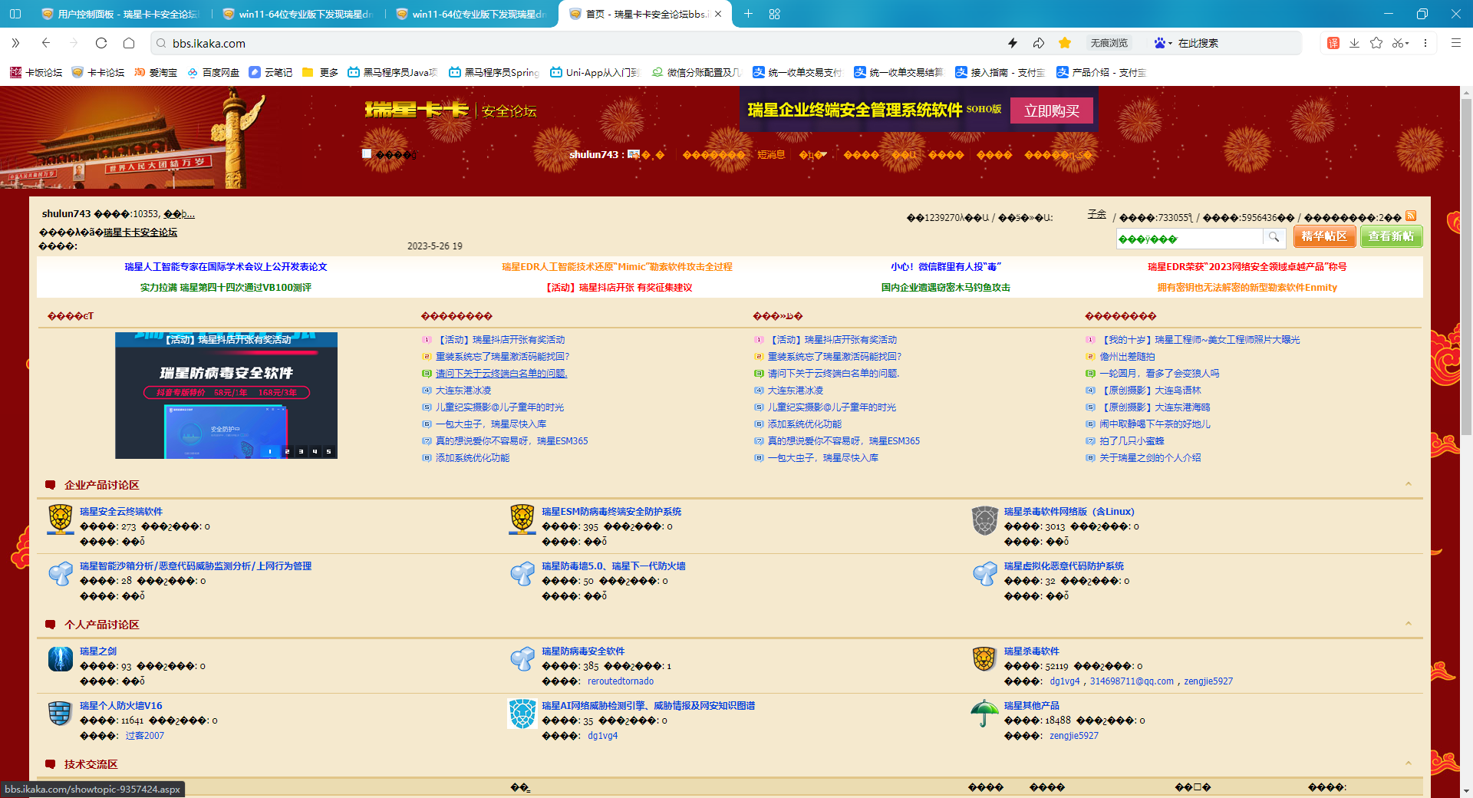Toggle 无痕浏览 private browsing mode
Screen dimensions: 1473x798
(1109, 43)
